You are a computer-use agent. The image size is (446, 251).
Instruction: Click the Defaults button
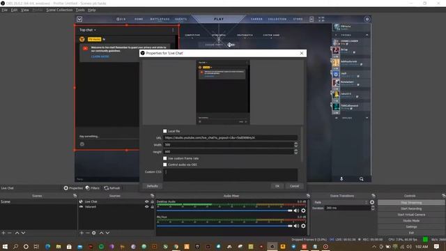(152, 186)
